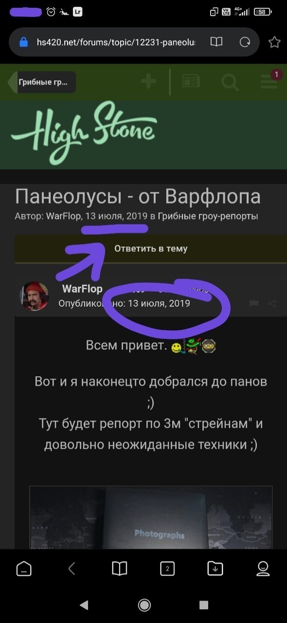Viewport: 287px width, 623px height.
Task: Go back to Грибные гр... breadcrumb
Action: (x=42, y=82)
